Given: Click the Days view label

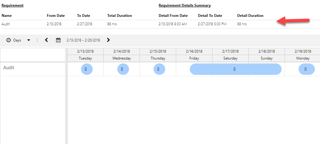Looking at the screenshot, I should point(17,40).
